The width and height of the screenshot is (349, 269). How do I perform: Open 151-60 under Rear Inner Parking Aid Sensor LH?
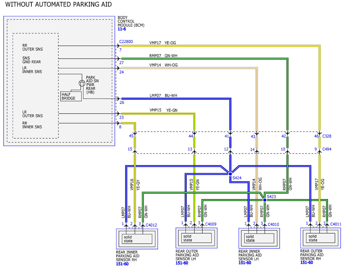tap(245, 263)
